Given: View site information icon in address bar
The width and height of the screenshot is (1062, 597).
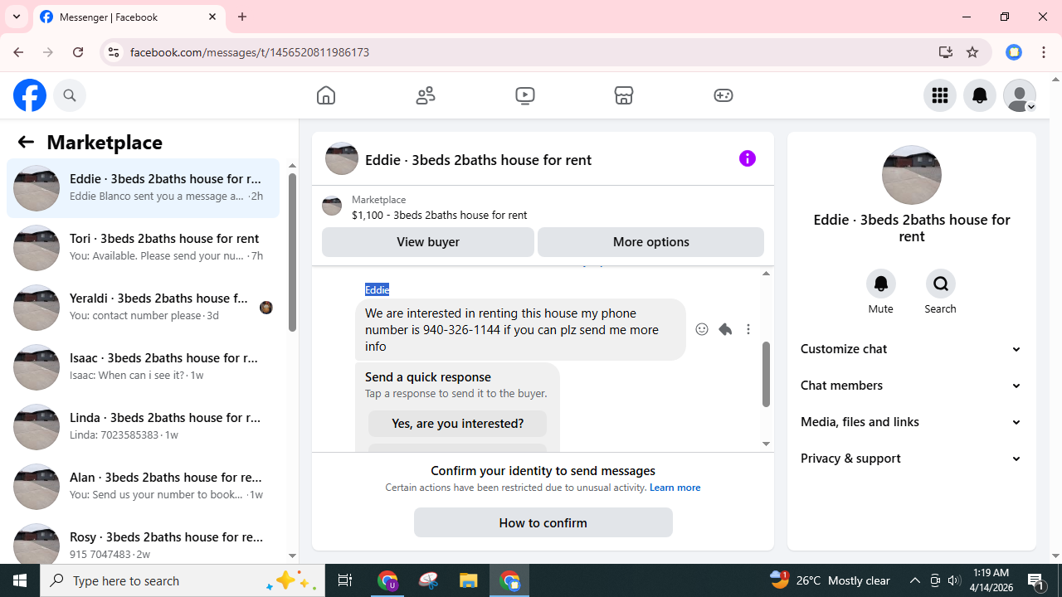Looking at the screenshot, I should [114, 52].
